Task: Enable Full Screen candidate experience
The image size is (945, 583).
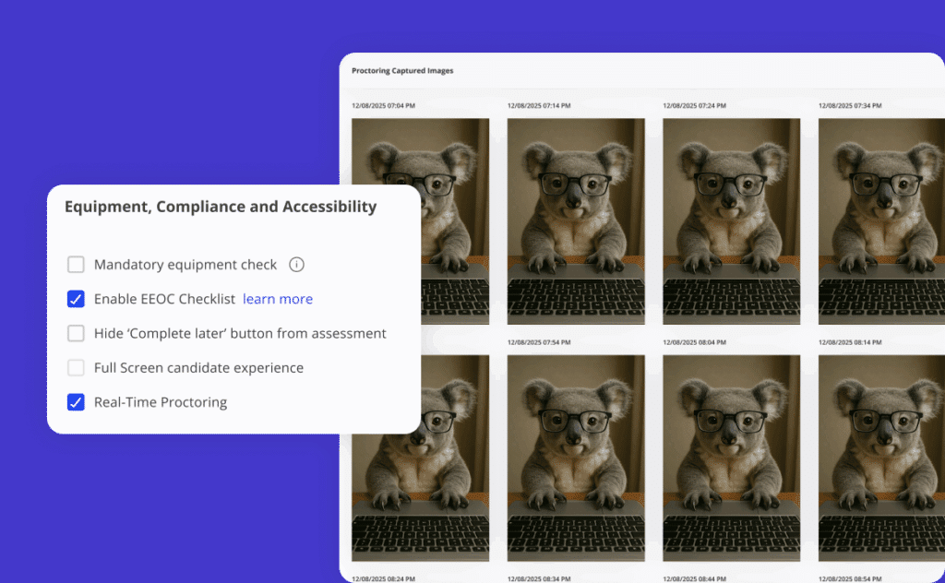Action: 76,367
